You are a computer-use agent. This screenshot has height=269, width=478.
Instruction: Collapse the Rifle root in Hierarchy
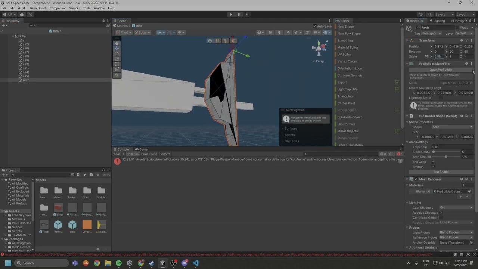click(x=13, y=36)
